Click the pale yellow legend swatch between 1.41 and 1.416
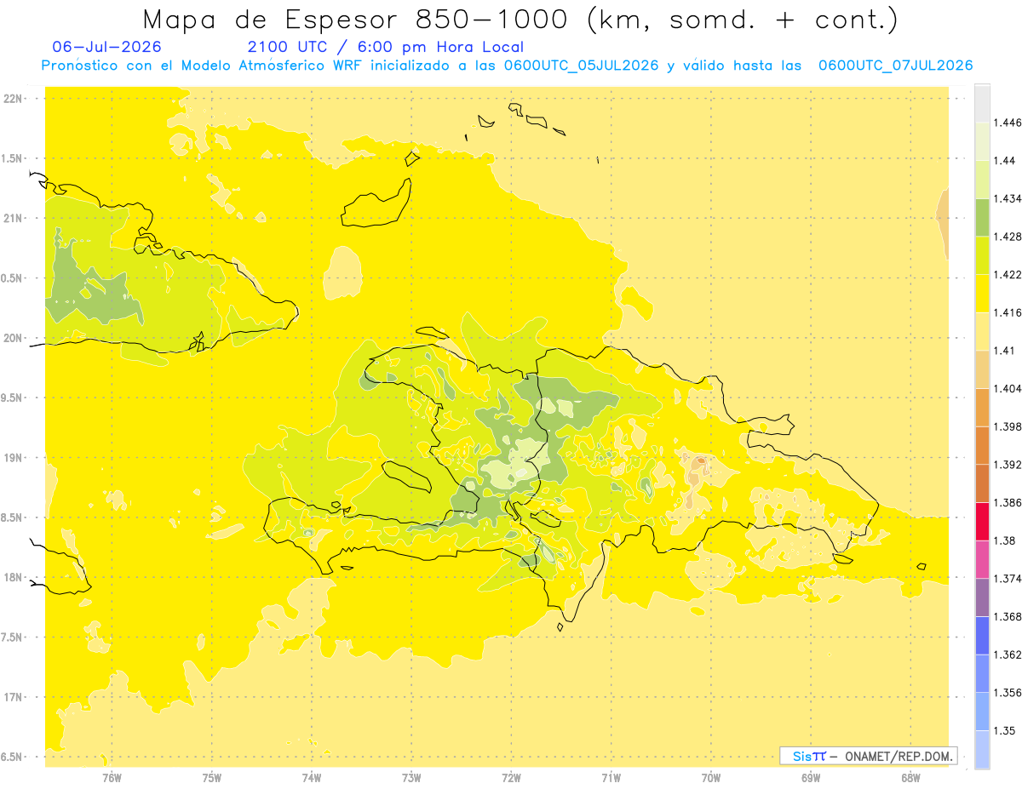The width and height of the screenshot is (1022, 789). click(982, 331)
